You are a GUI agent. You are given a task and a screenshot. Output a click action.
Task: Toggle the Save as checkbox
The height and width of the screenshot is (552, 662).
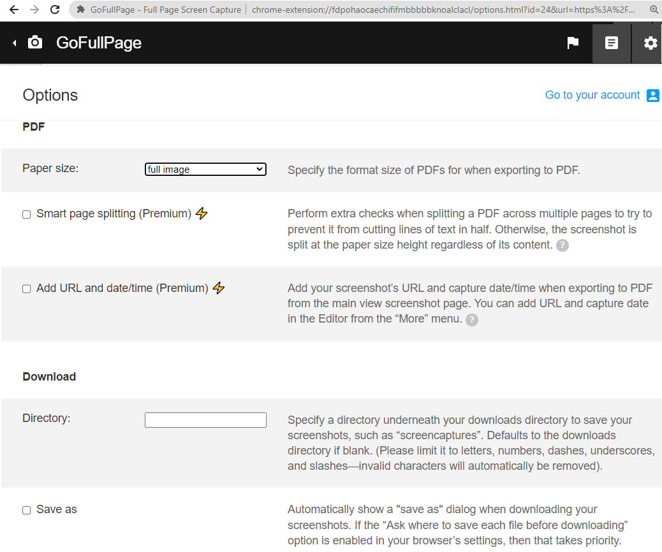click(x=27, y=510)
